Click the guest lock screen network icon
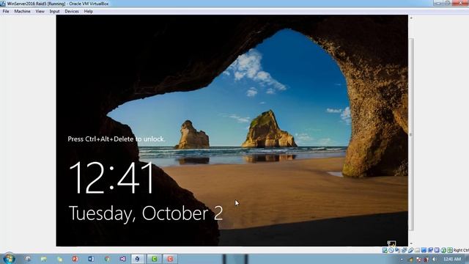The image size is (469, 264). (x=391, y=243)
